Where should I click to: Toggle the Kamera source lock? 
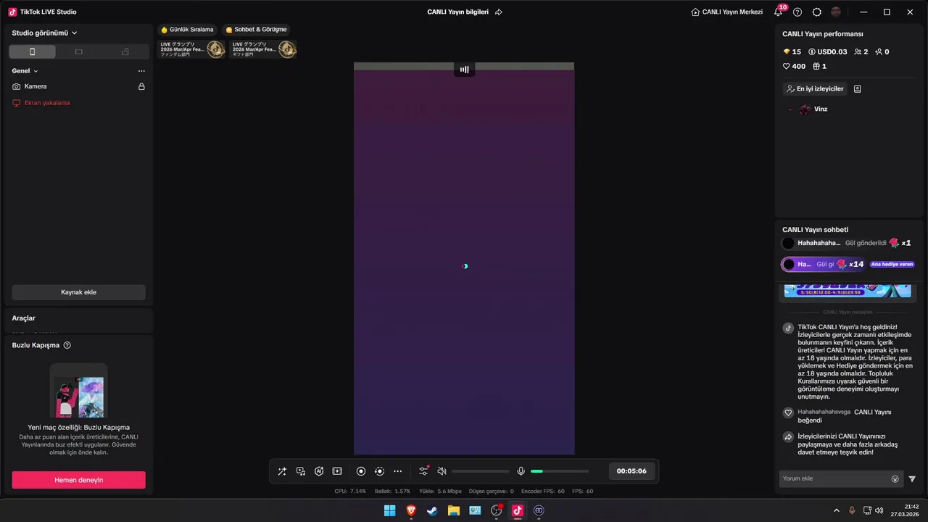(x=141, y=86)
